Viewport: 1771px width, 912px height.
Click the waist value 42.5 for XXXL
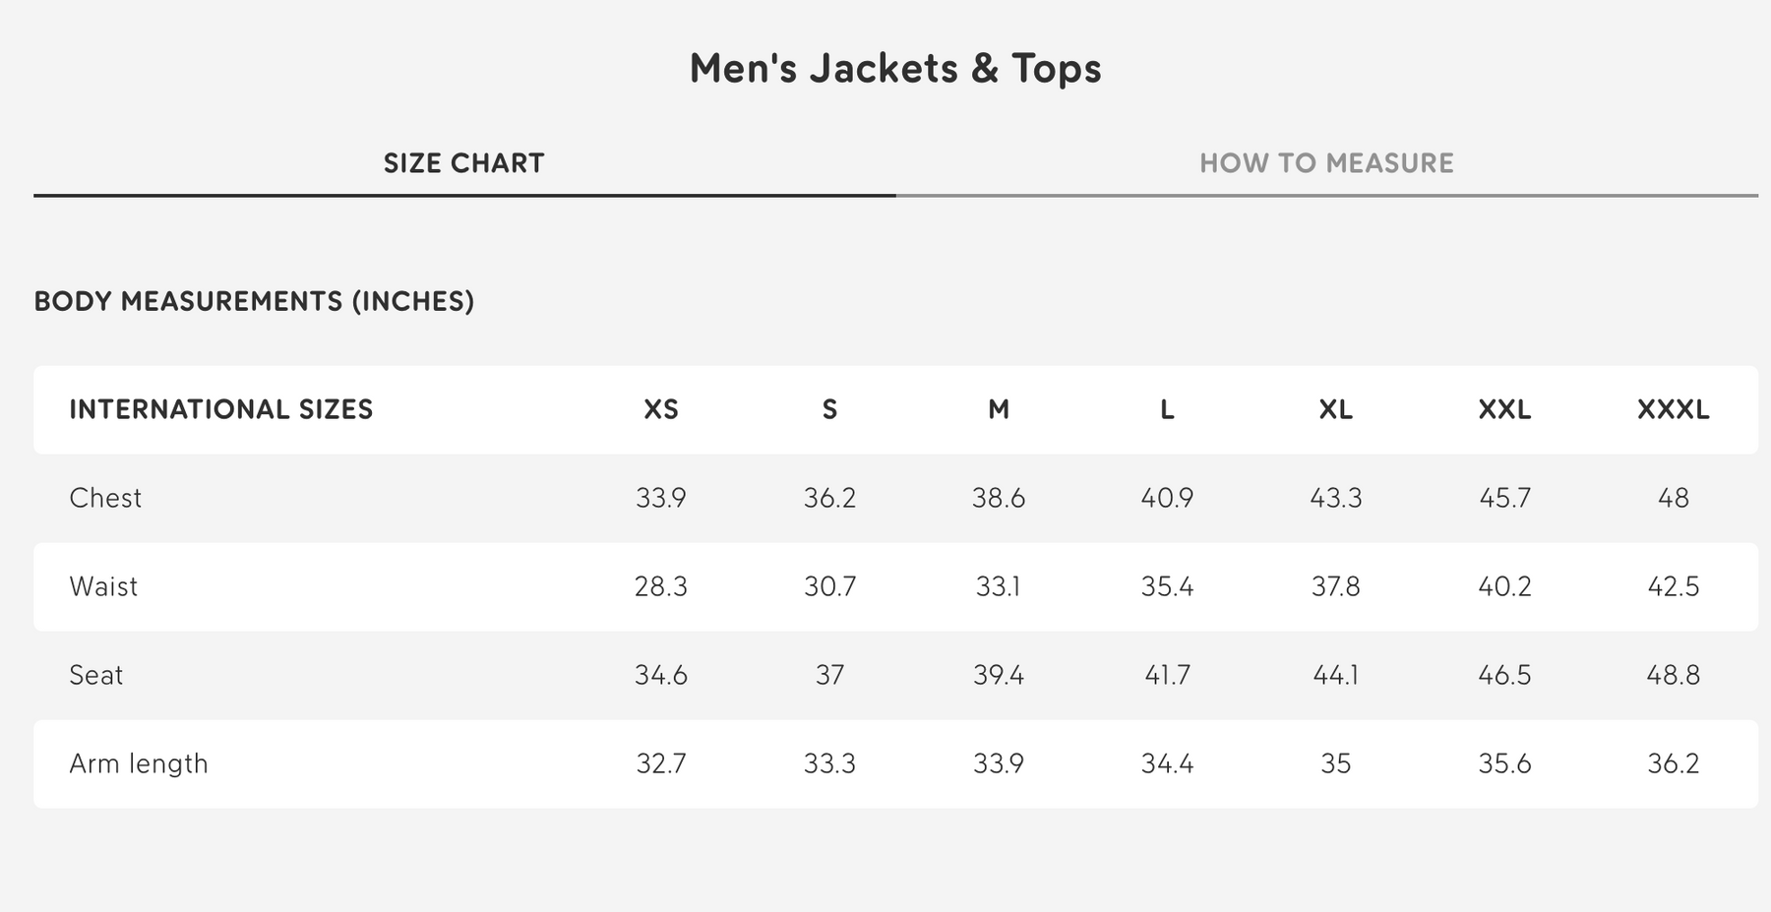1673,586
